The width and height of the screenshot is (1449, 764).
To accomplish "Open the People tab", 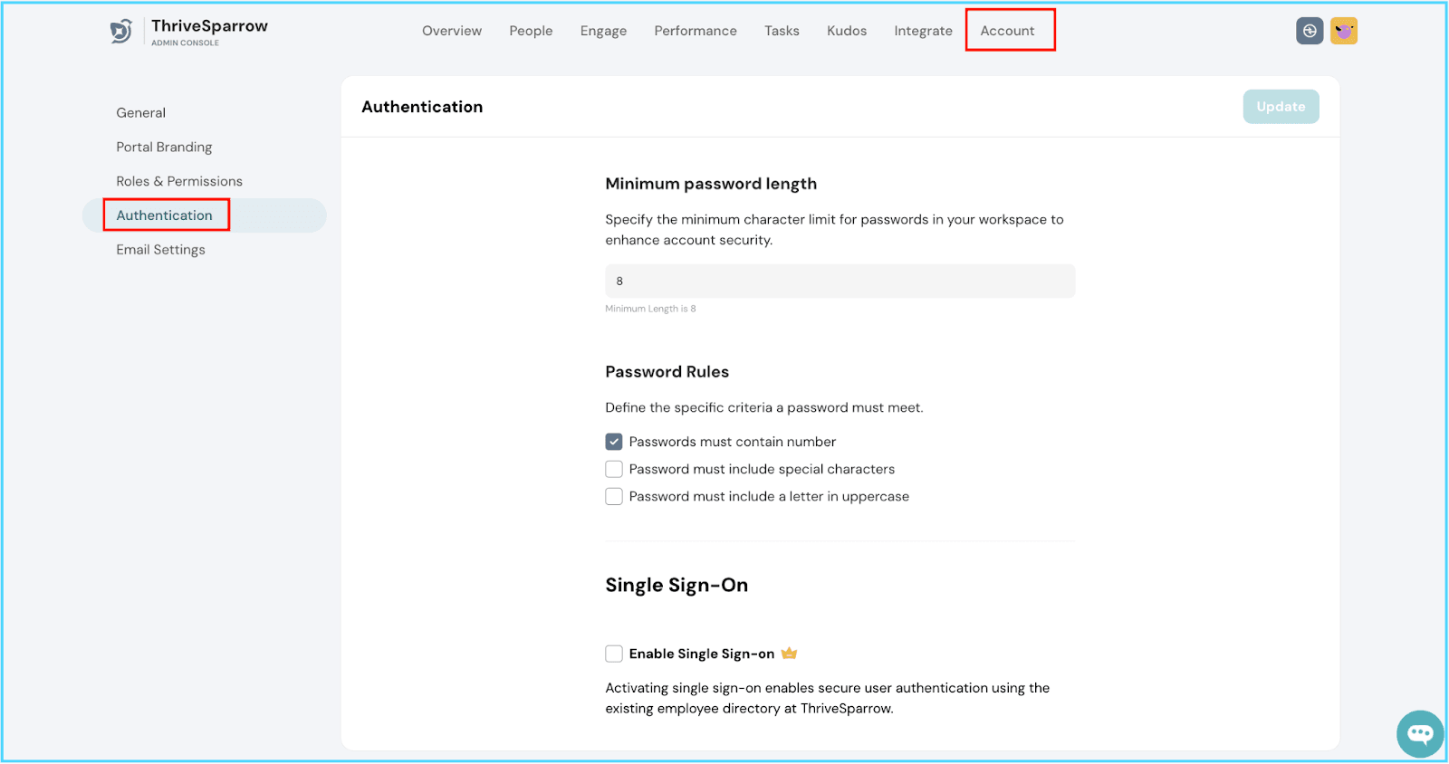I will coord(531,31).
